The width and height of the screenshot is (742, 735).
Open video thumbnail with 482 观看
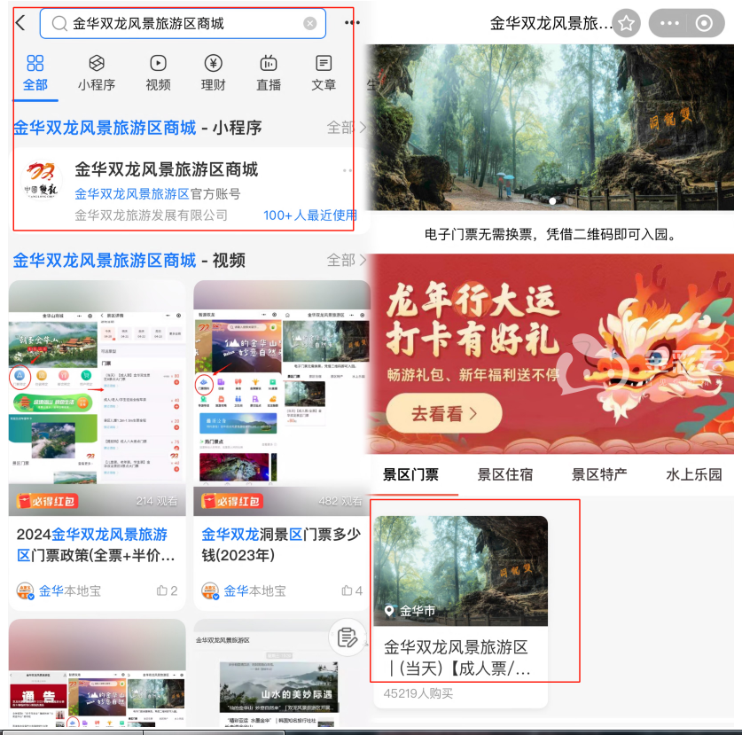click(x=282, y=397)
